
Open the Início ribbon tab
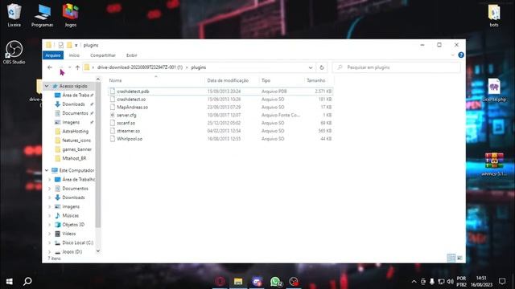pyautogui.click(x=74, y=55)
